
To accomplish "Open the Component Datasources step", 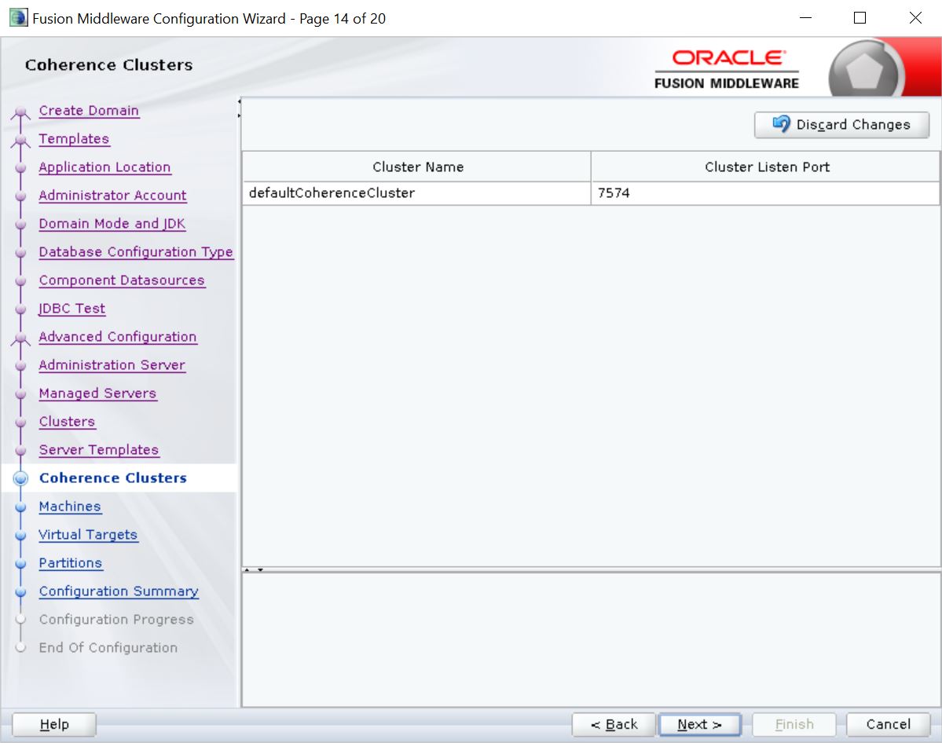I will coord(122,280).
